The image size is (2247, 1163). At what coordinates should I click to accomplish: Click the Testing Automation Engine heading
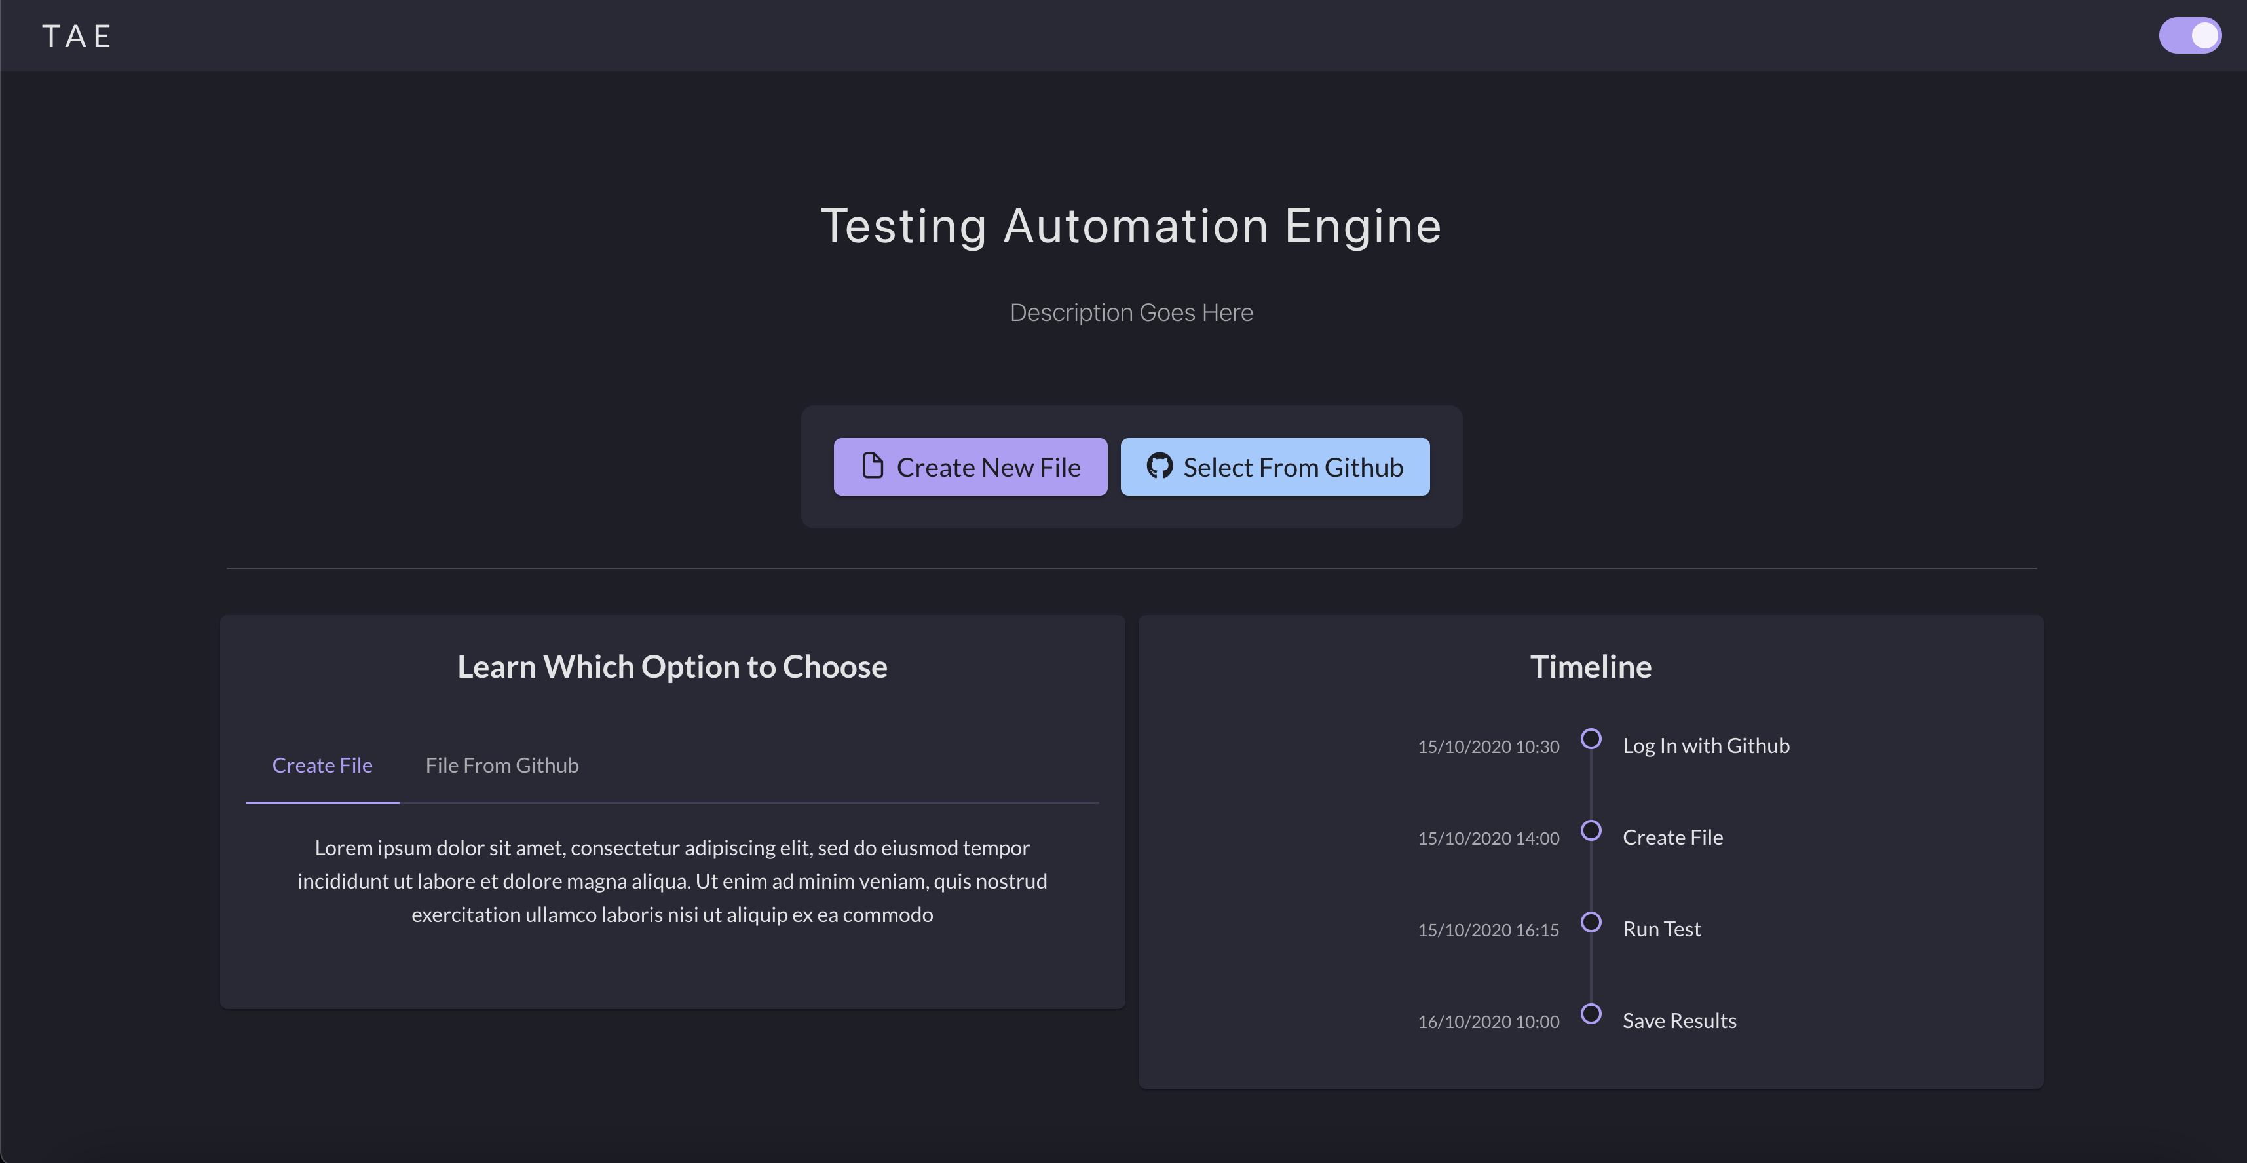1131,226
